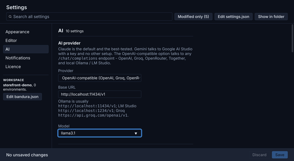Click the 'Provider' field label
Viewport: 294px width, 161px height.
click(x=66, y=71)
